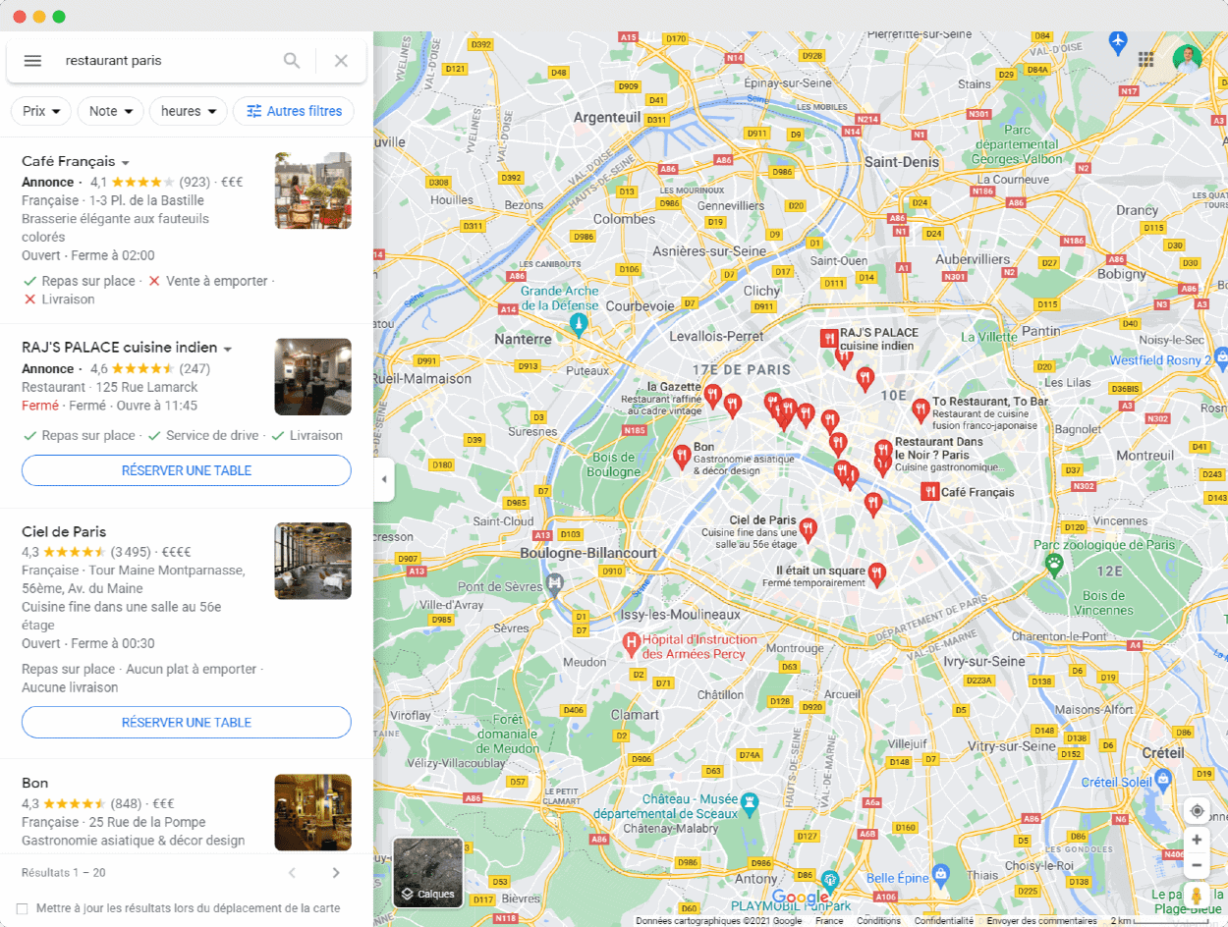Open the Bon restaurant photo thumbnail
The height and width of the screenshot is (927, 1228).
click(313, 812)
